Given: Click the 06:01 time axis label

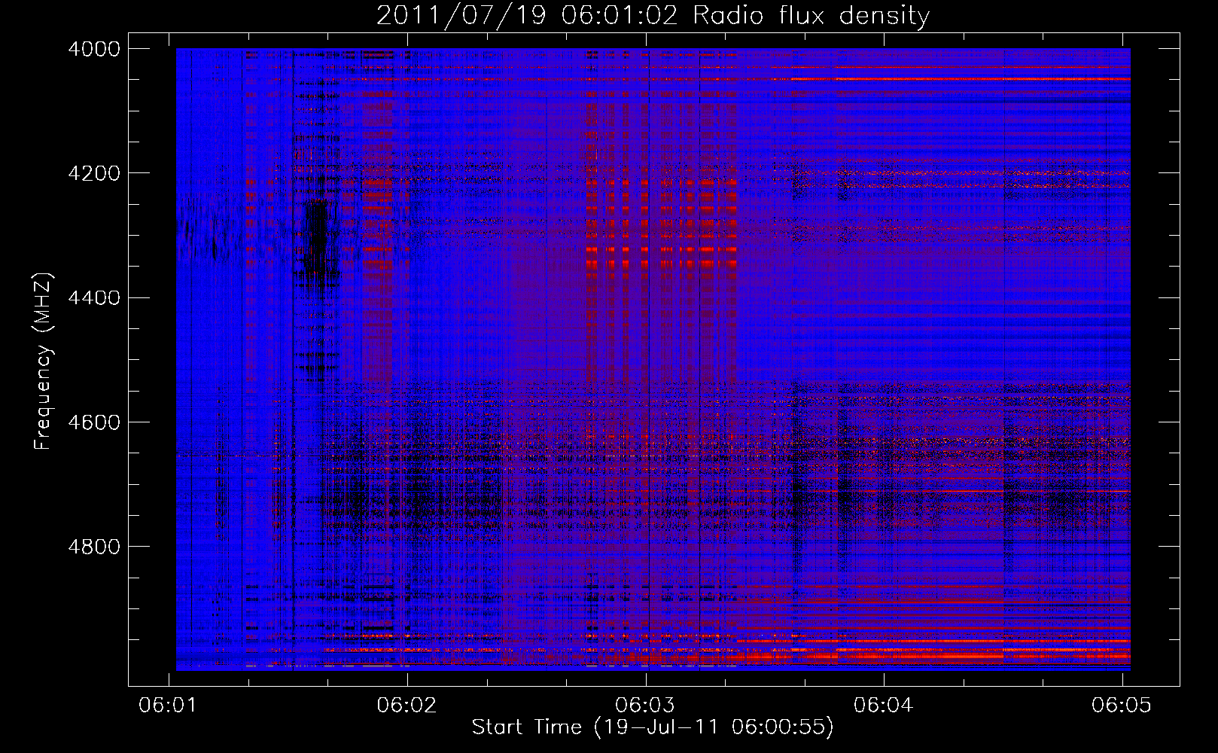Looking at the screenshot, I should click(169, 705).
